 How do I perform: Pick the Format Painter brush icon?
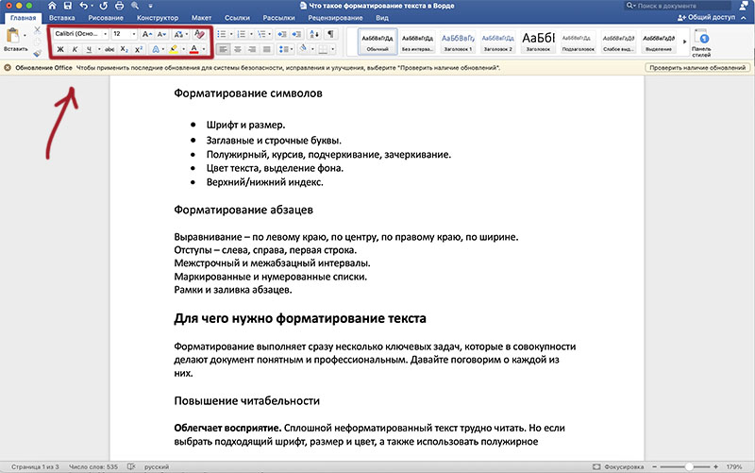coord(38,53)
